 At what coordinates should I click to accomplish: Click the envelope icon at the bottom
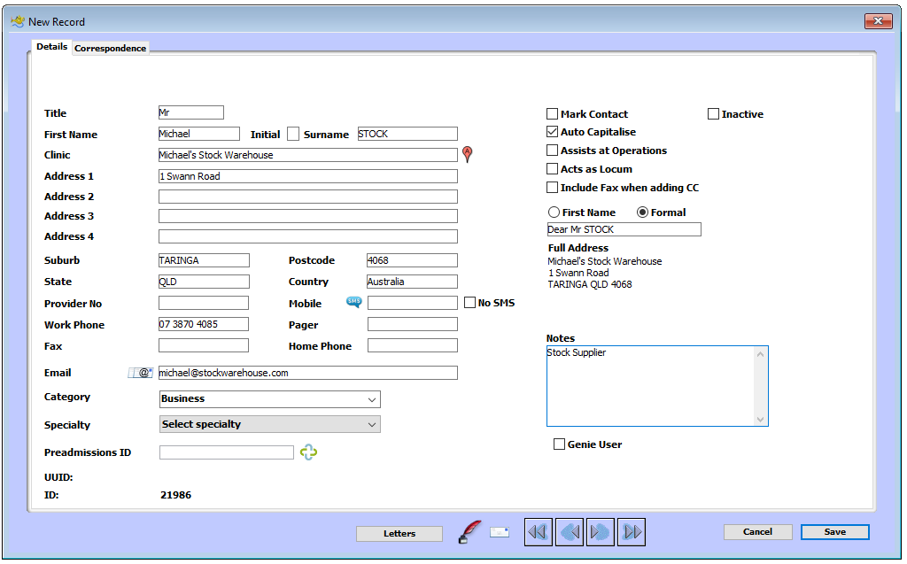[x=499, y=532]
